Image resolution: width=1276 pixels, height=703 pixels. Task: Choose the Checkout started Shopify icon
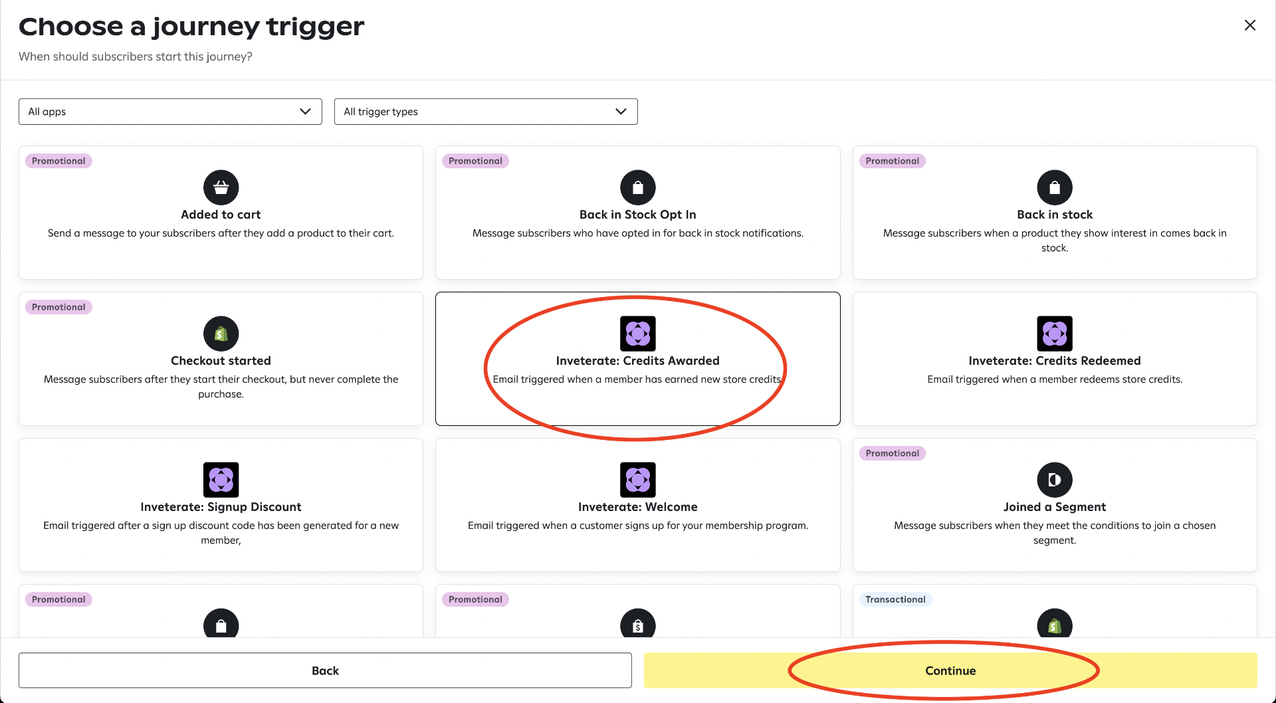tap(221, 334)
